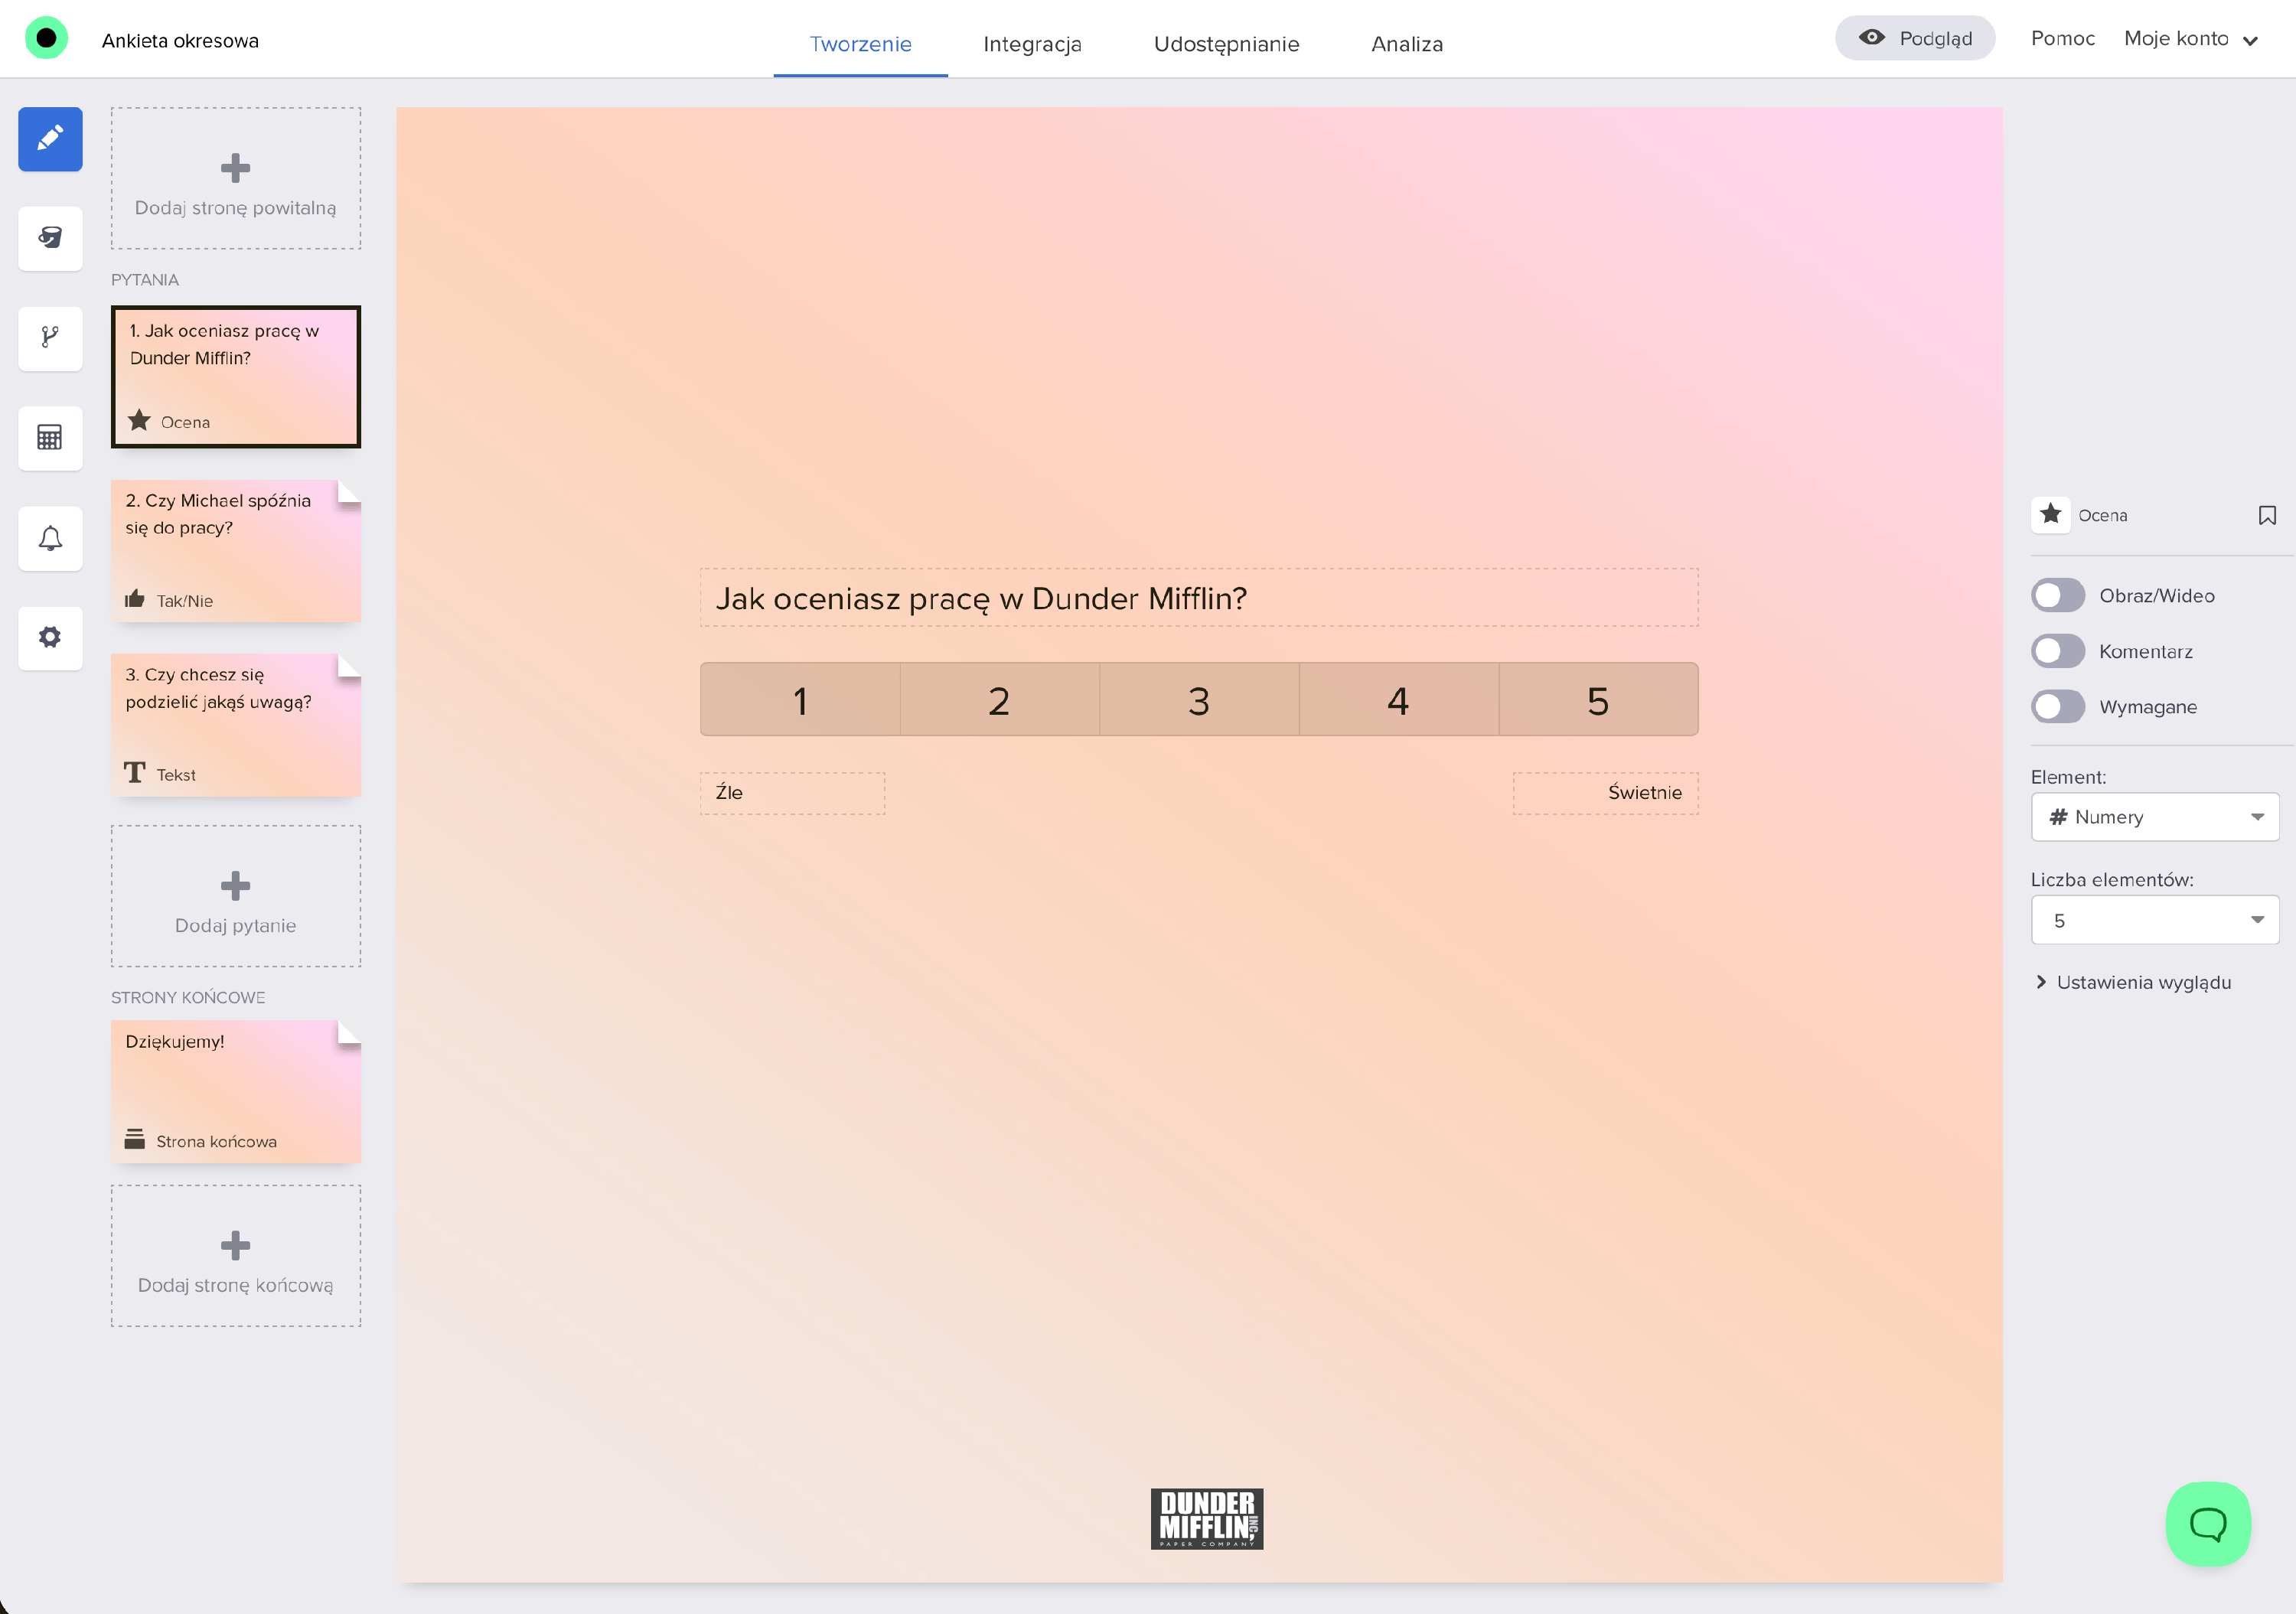The height and width of the screenshot is (1614, 2296).
Task: Toggle the Wymagane switch
Action: [2057, 707]
